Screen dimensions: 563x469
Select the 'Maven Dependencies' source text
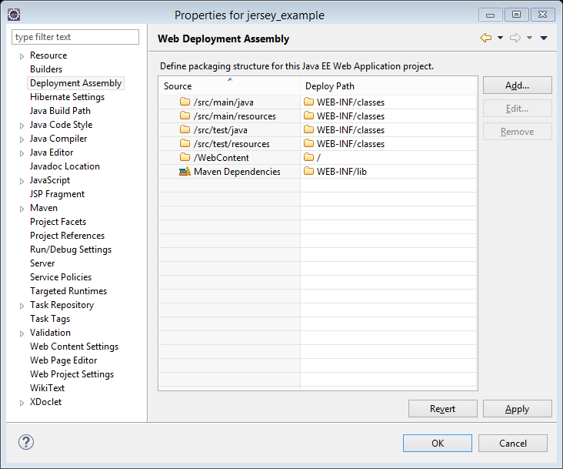(237, 172)
